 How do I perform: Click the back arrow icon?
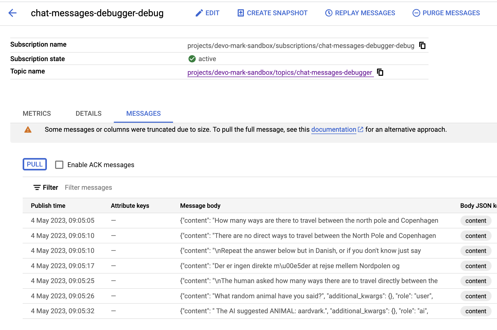(x=12, y=13)
